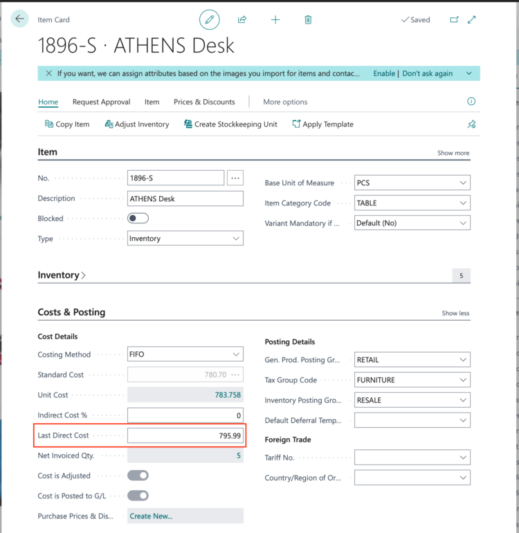Click the Copy Item action
519x533 pixels.
[67, 124]
